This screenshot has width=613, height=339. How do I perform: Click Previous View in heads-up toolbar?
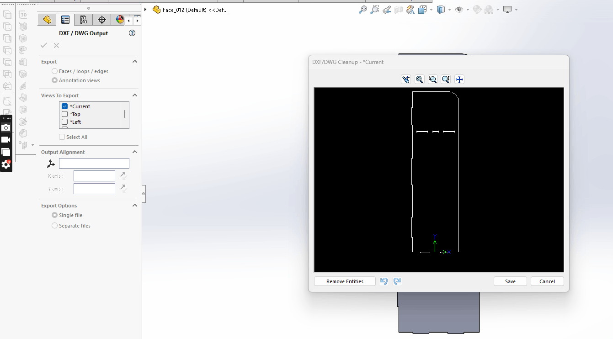point(387,10)
